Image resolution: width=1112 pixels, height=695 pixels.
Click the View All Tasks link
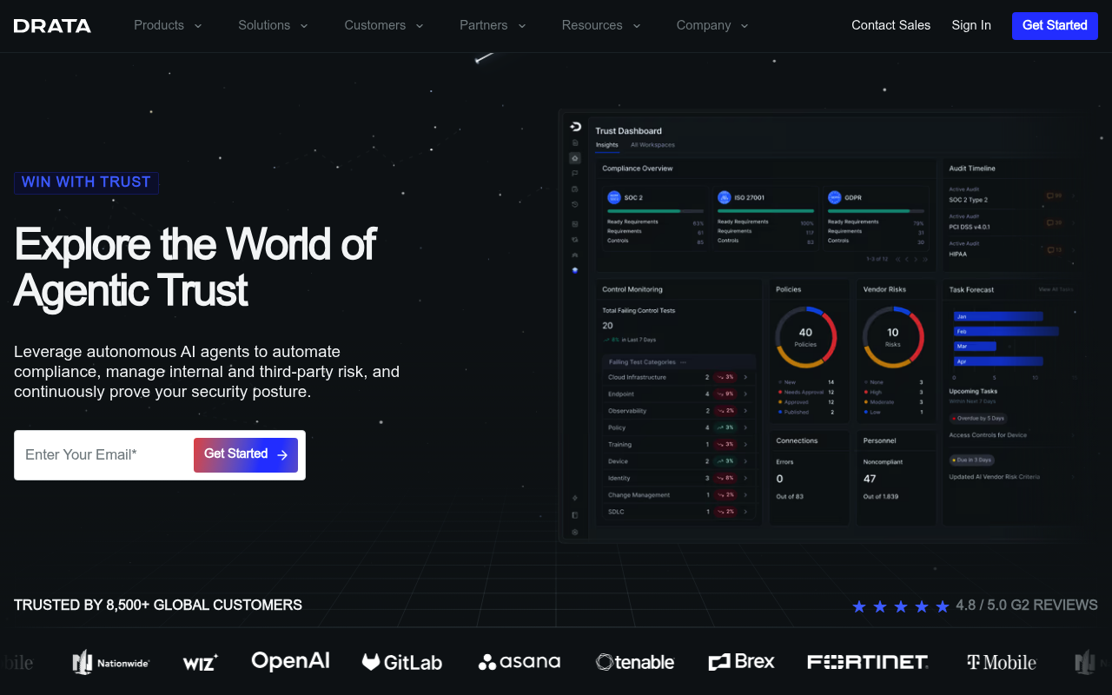point(1056,289)
